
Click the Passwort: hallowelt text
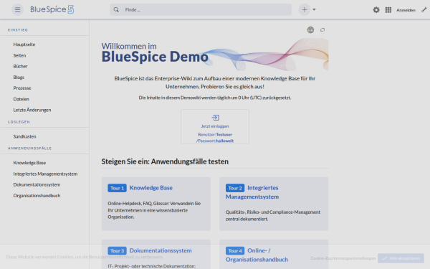(x=215, y=141)
